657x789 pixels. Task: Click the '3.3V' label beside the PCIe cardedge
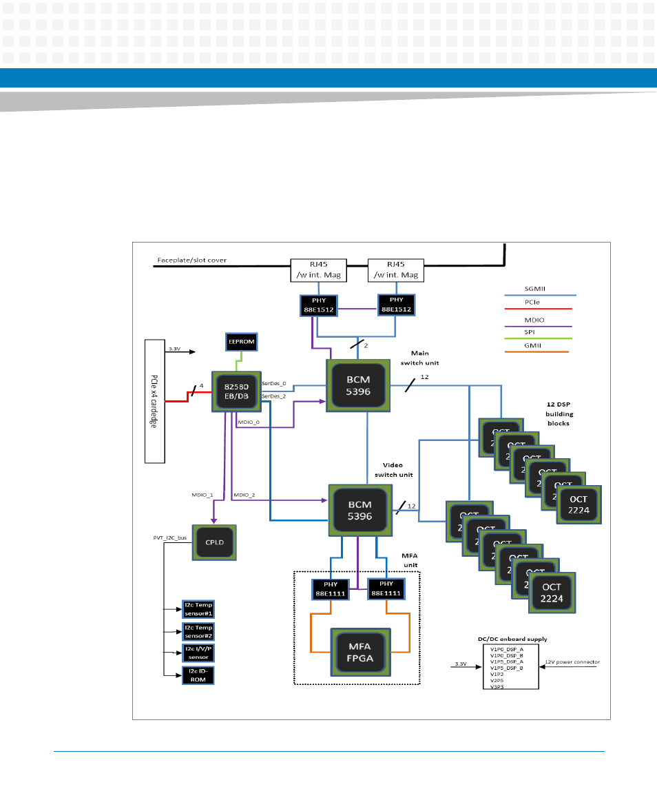(174, 349)
